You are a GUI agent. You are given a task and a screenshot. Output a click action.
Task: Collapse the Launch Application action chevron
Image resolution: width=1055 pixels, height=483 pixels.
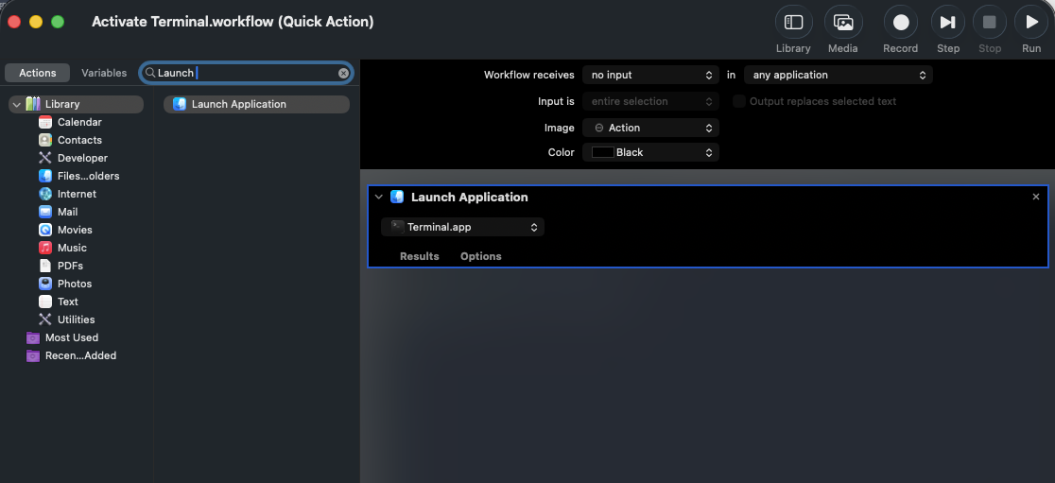pos(379,198)
